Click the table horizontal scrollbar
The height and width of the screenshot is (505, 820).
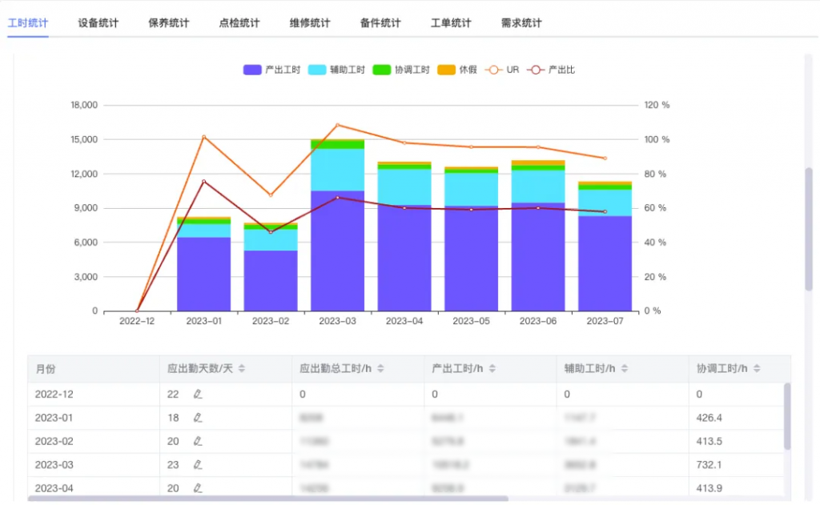267,499
